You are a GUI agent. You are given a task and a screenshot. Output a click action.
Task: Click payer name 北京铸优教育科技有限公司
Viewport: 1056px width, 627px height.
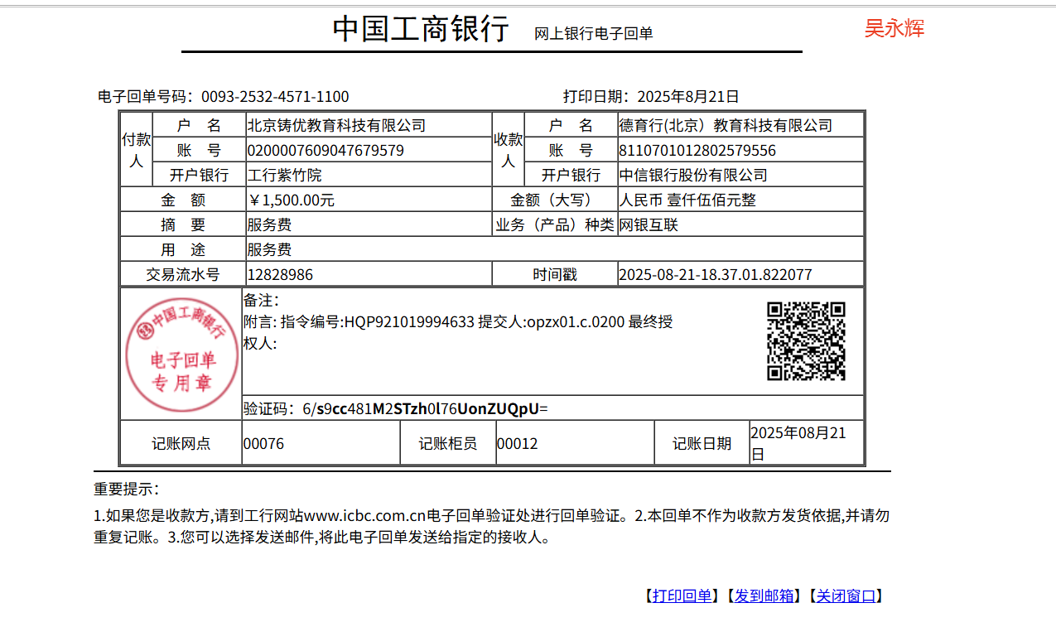click(x=336, y=126)
